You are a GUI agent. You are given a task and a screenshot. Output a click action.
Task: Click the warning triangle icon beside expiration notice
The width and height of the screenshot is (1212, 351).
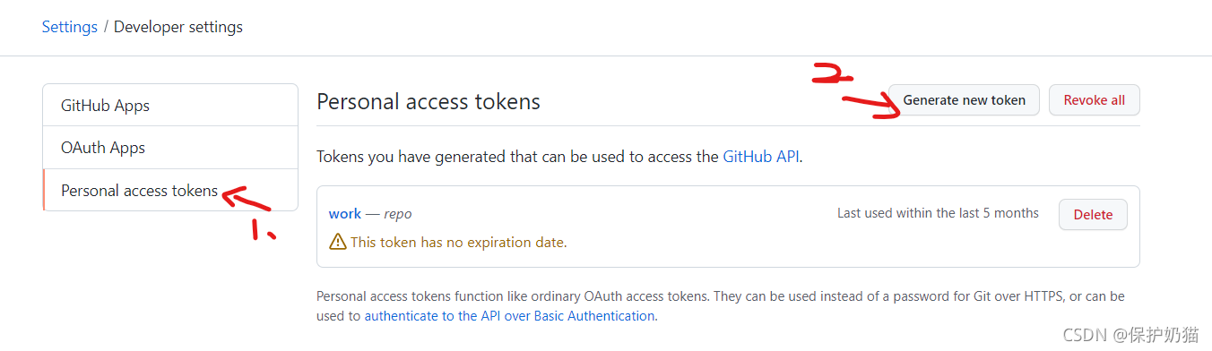coord(338,242)
